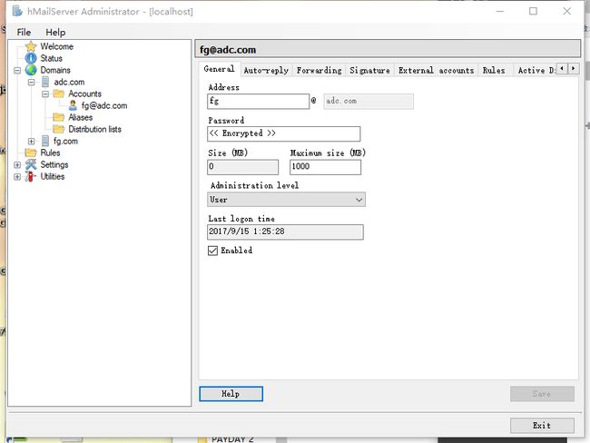Select fg.com label in the tree
590x443 pixels.
pyautogui.click(x=65, y=141)
